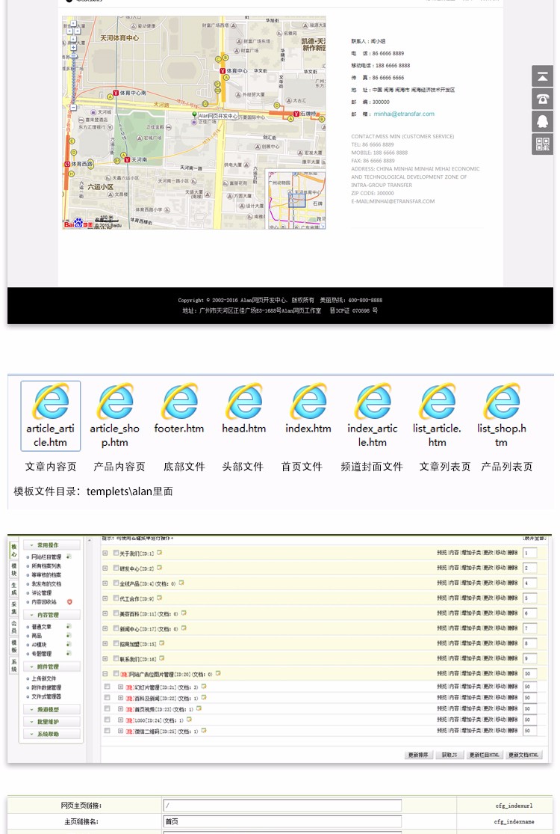
Task: Switch to the 模块 vertical tab
Action: pos(13,570)
